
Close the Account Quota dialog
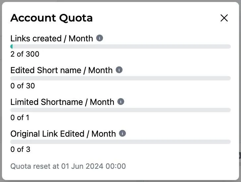point(224,18)
